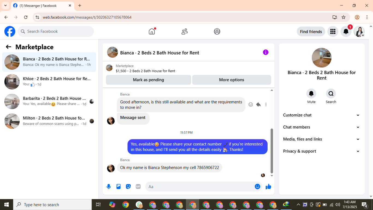Open volume control in system tray
Viewport: 373px width, 210px height.
(x=338, y=205)
